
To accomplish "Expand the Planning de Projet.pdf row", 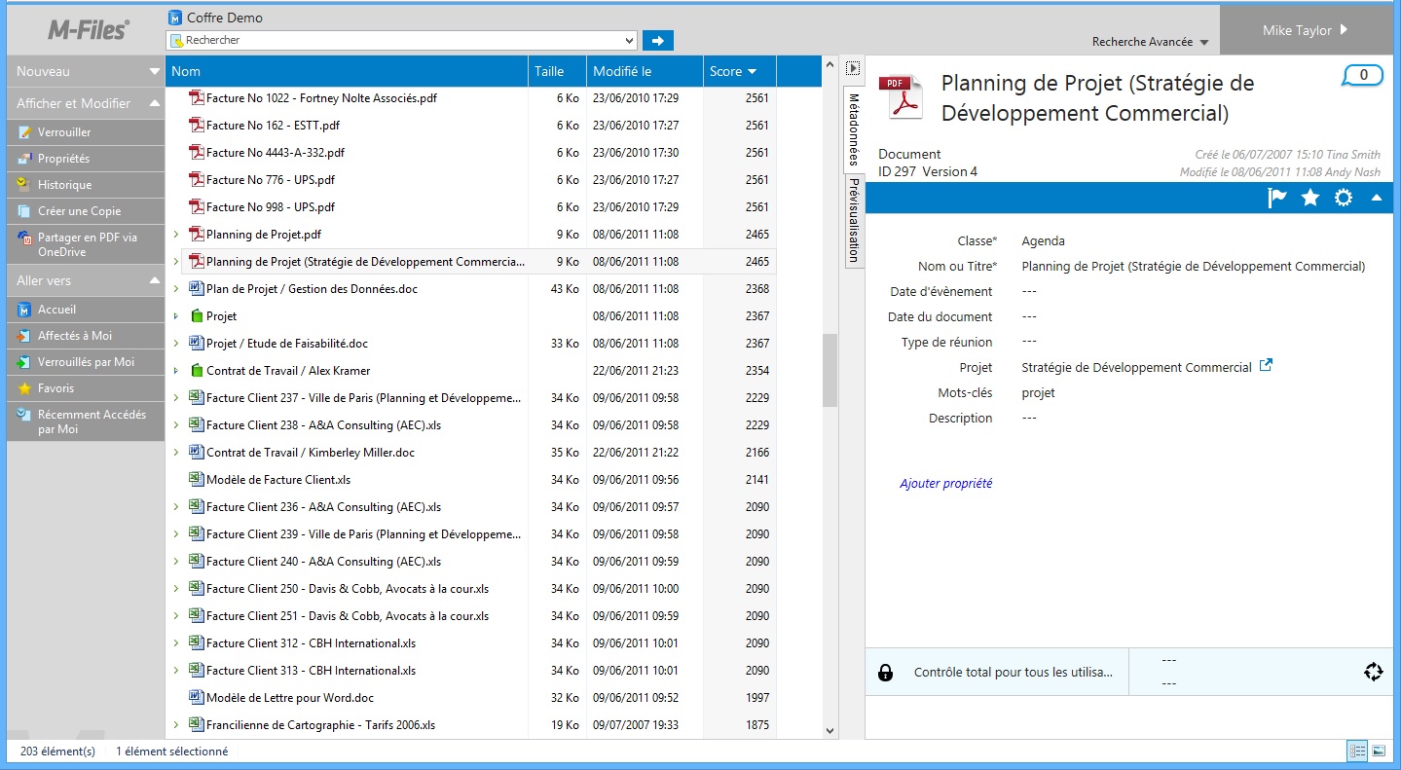I will [x=176, y=235].
